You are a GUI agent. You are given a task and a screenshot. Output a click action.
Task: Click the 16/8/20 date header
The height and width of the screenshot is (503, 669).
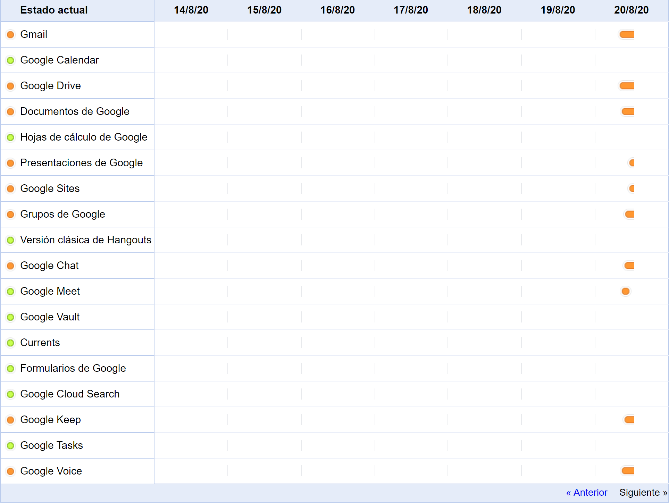click(337, 10)
